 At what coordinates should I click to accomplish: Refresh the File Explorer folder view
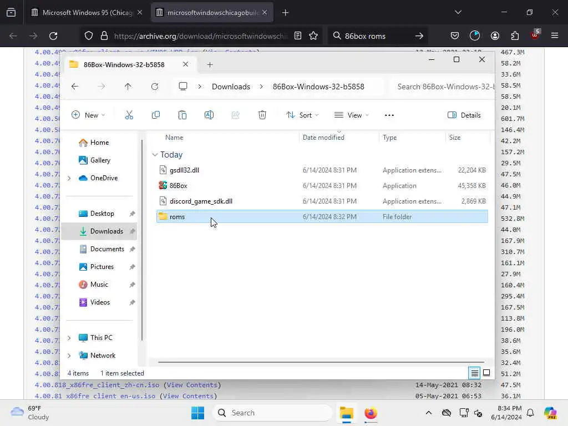coord(155,87)
